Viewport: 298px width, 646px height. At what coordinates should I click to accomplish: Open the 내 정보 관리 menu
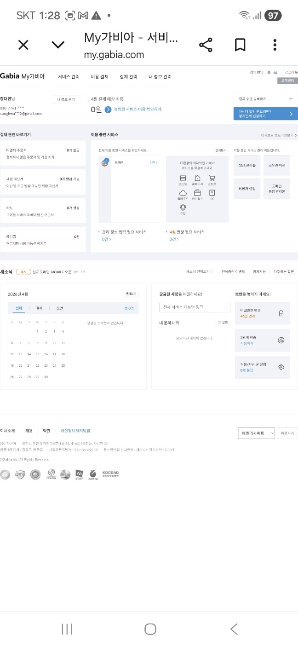click(x=160, y=77)
